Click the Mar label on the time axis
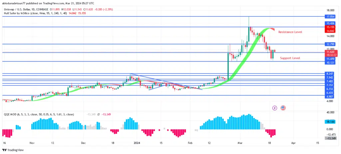Screen dimensions: 341x154 coord(240,143)
